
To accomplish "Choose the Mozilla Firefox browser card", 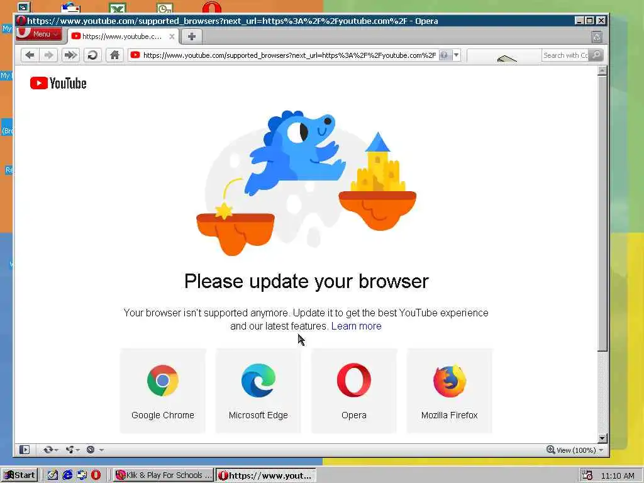I will [x=449, y=391].
